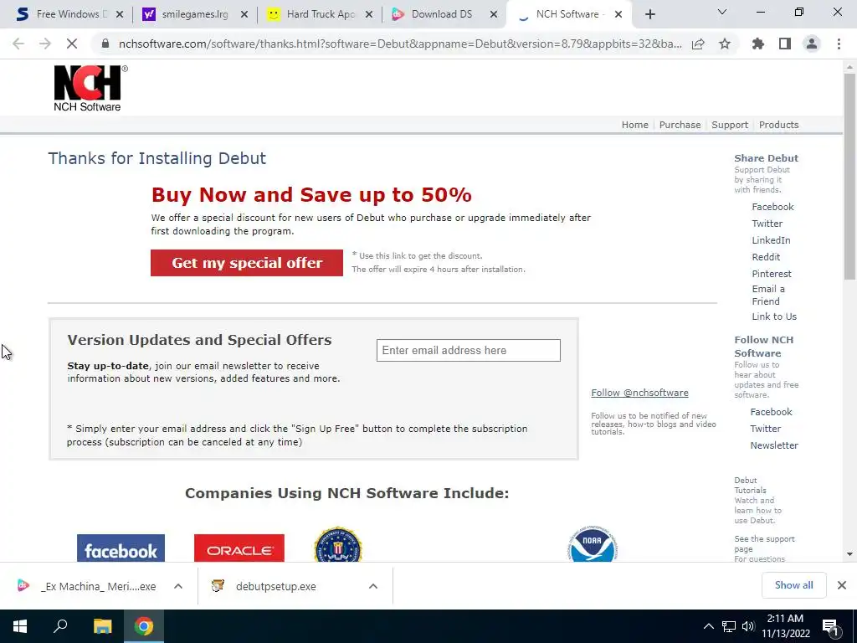
Task: Open the Chrome three-dot menu
Action: click(x=839, y=44)
